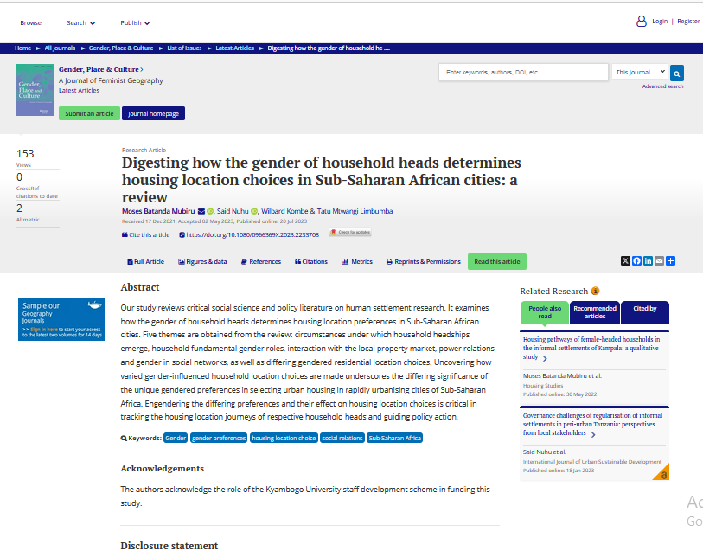Switch to the Recommended articles tab
Screen dimensions: 703x551
point(594,312)
